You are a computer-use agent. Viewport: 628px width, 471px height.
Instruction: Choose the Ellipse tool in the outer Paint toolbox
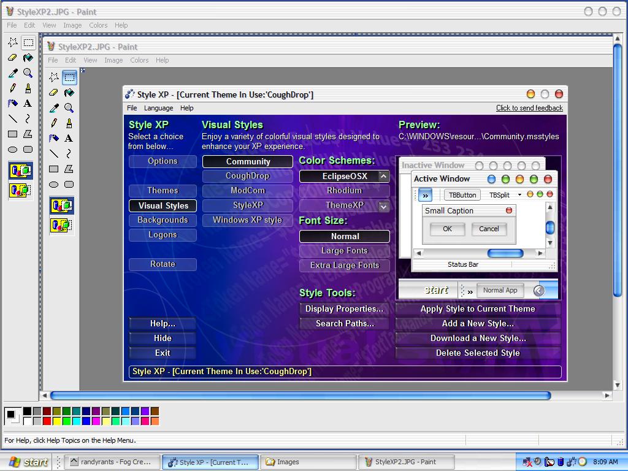pos(13,150)
